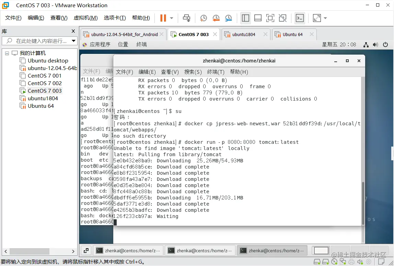Toggle the thumbnail bar view
Image resolution: width=394 pixels, height=266 pixels.
258,18
